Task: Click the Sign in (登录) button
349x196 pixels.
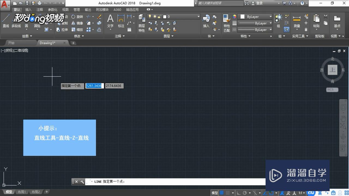Action: click(257, 3)
